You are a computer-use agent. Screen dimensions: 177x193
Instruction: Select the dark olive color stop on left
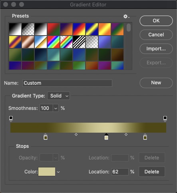click(46, 137)
